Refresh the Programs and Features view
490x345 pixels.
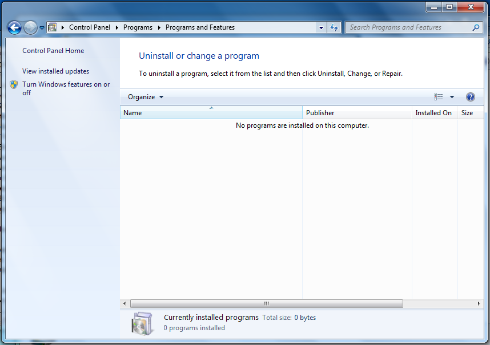coord(334,27)
